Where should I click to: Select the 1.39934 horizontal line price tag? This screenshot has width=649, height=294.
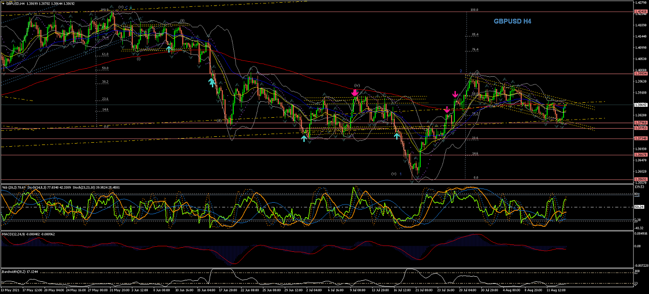pos(640,73)
